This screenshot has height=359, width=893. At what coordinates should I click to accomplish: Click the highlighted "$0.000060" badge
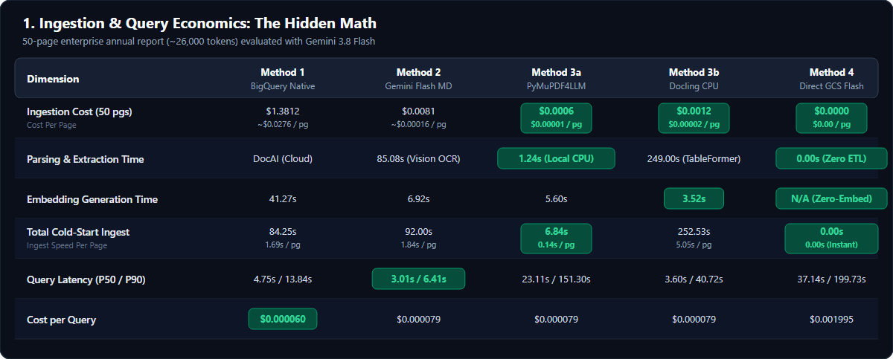coord(283,319)
